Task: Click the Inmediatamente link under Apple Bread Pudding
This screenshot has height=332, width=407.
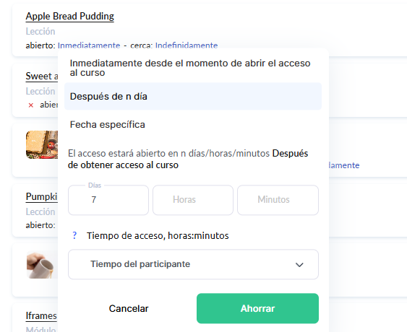Action: 89,45
